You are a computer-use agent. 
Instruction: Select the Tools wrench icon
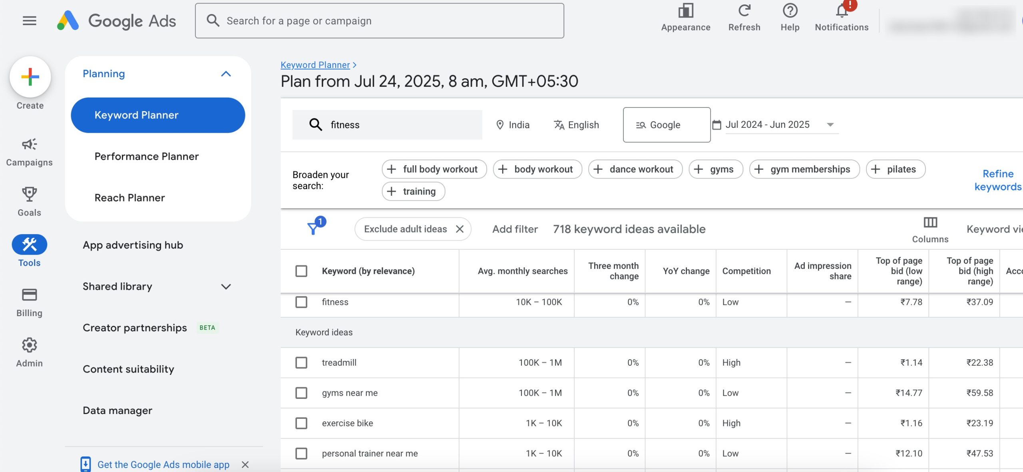[x=29, y=245]
